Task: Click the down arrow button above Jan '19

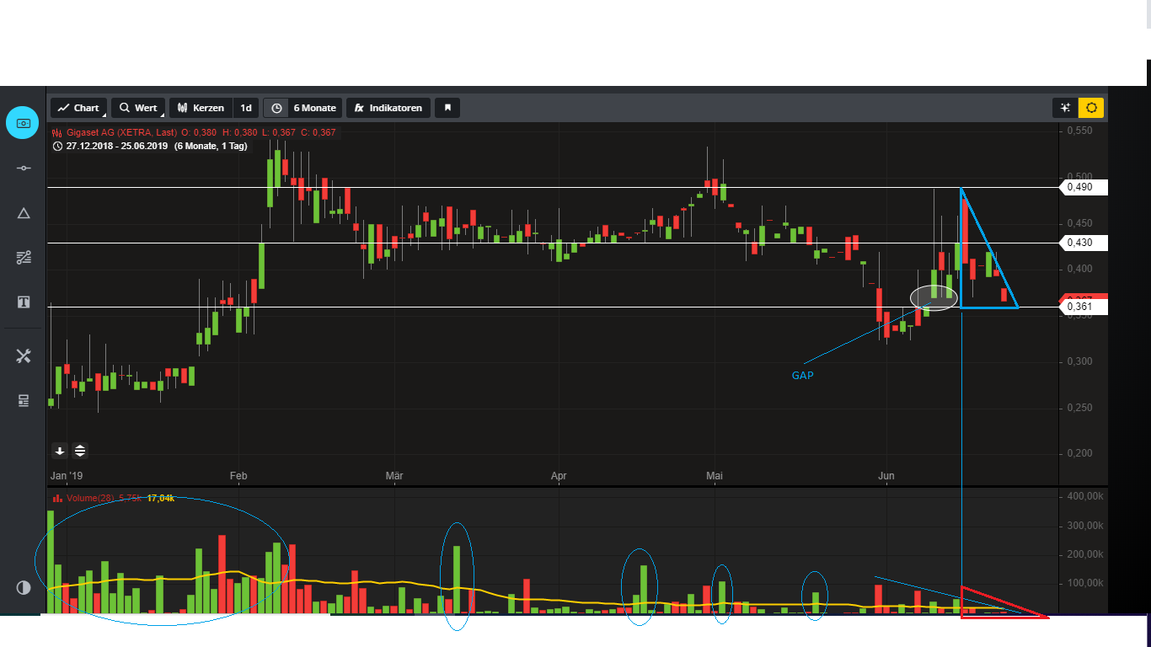Action: click(x=60, y=451)
